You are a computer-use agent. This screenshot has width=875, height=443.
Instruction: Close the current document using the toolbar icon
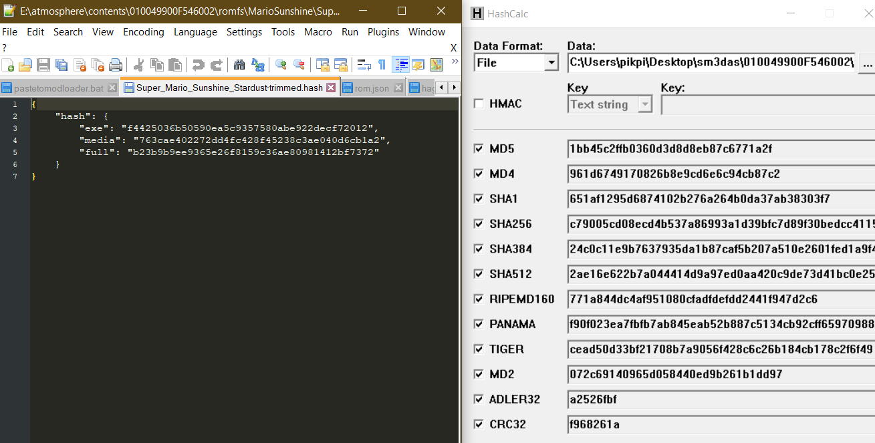pyautogui.click(x=80, y=65)
